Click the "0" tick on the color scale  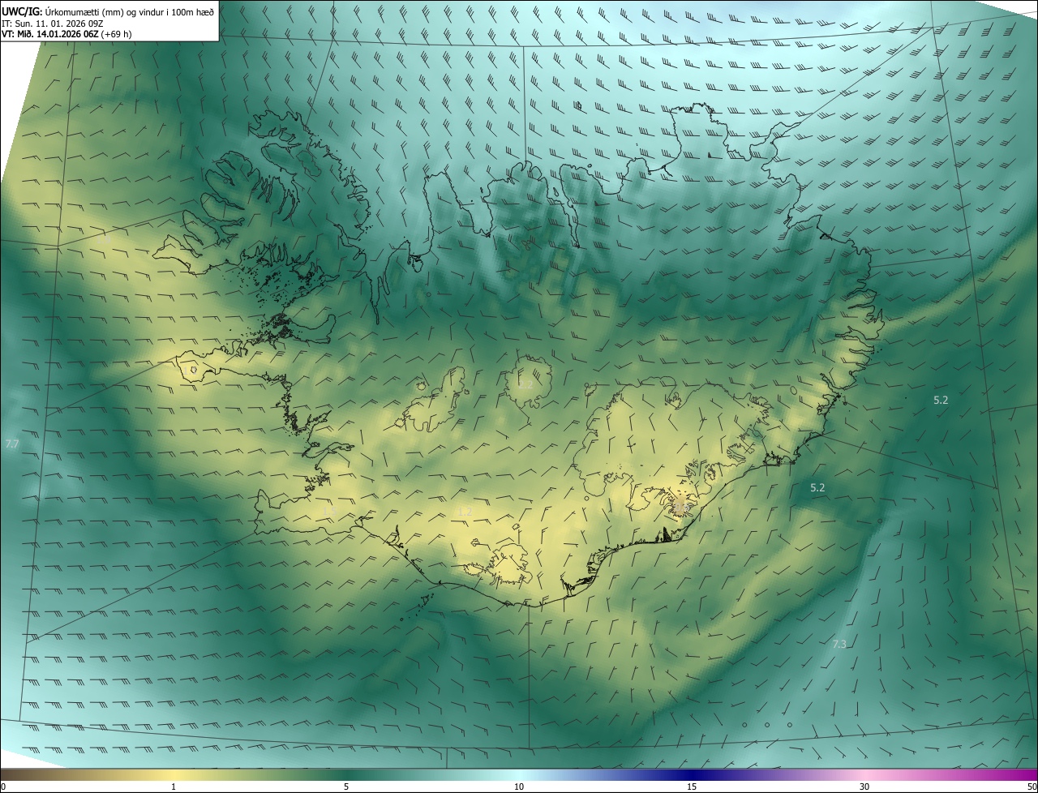click(3, 787)
